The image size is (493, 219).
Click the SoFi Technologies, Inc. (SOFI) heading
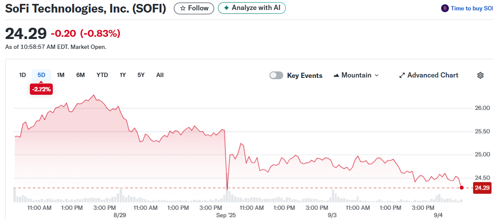(x=86, y=9)
